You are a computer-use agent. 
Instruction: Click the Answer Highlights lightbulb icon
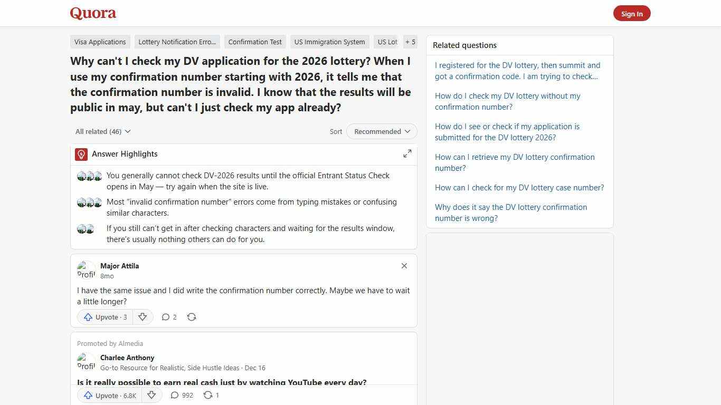point(81,154)
